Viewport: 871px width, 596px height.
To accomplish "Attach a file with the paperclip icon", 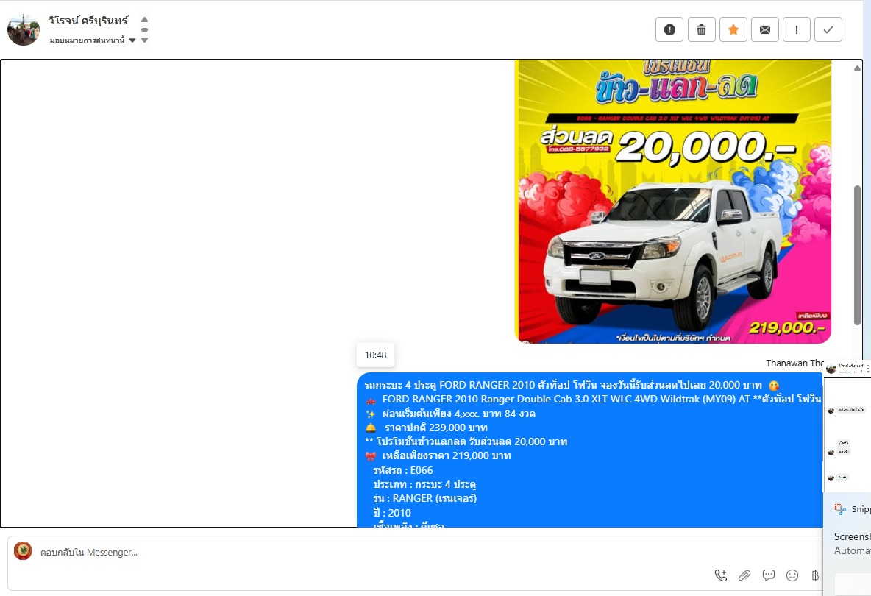I will coord(744,575).
